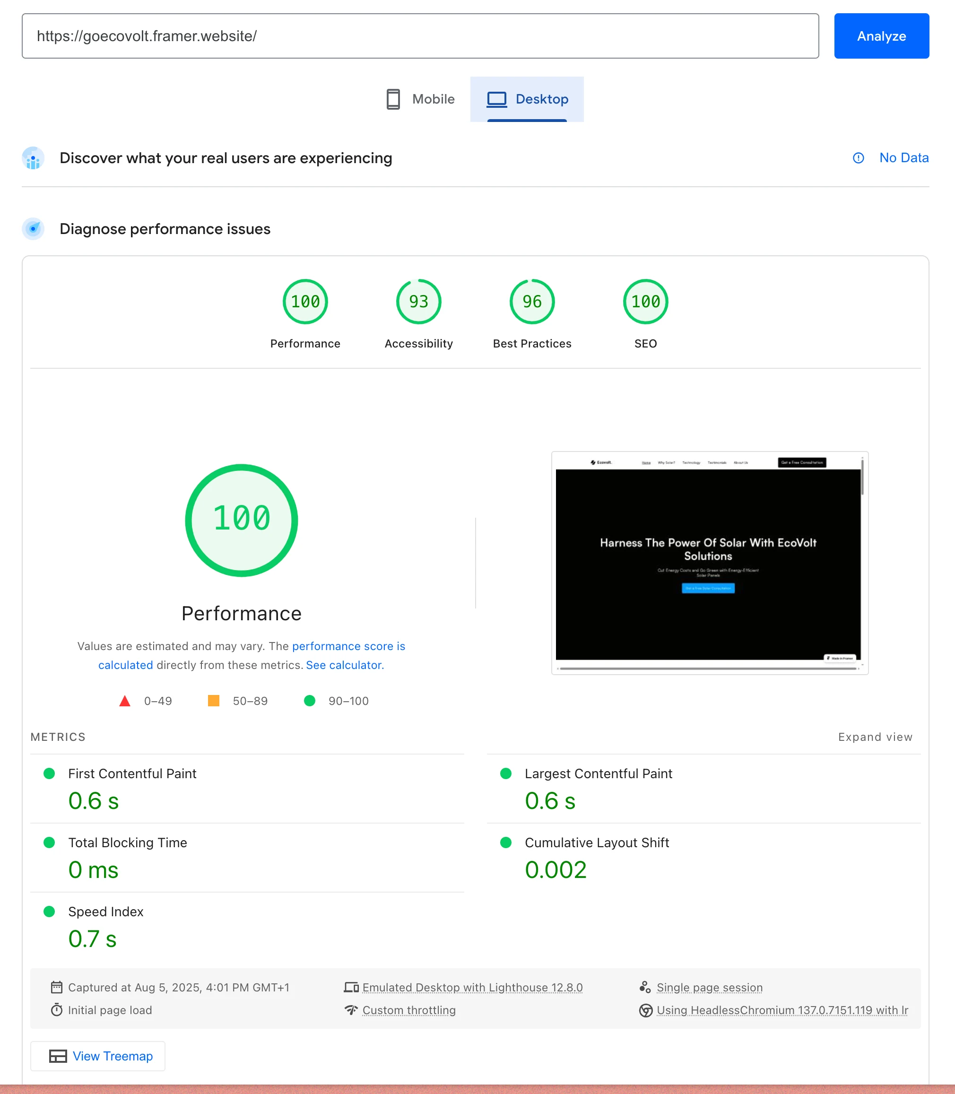Click the info icon beside No Data
Image resolution: width=955 pixels, height=1094 pixels.
[x=858, y=158]
